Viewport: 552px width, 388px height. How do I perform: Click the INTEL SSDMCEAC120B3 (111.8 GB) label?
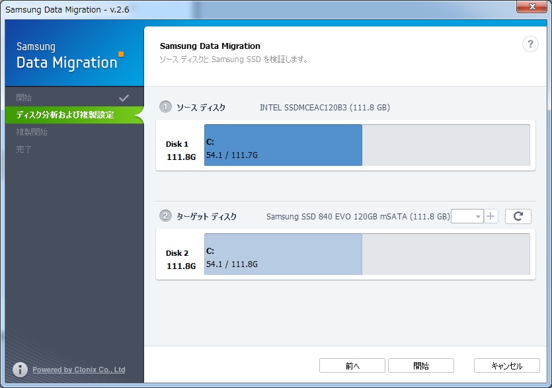pos(325,107)
